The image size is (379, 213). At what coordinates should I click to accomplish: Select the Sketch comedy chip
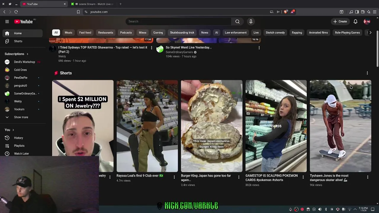pyautogui.click(x=275, y=33)
